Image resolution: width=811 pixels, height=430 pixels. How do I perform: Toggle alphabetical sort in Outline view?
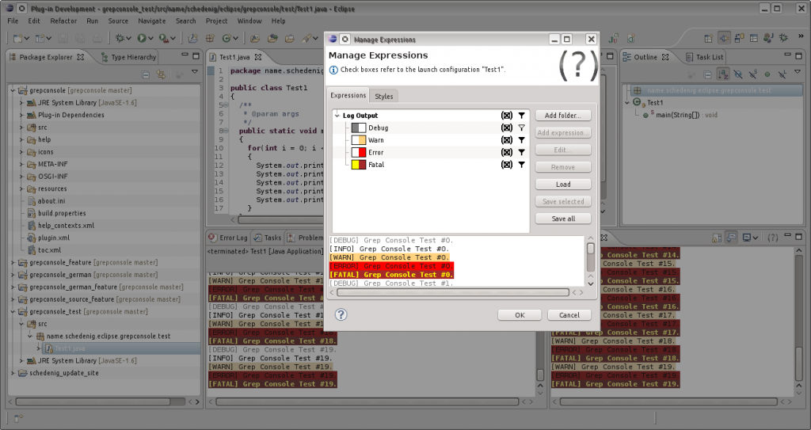(723, 74)
